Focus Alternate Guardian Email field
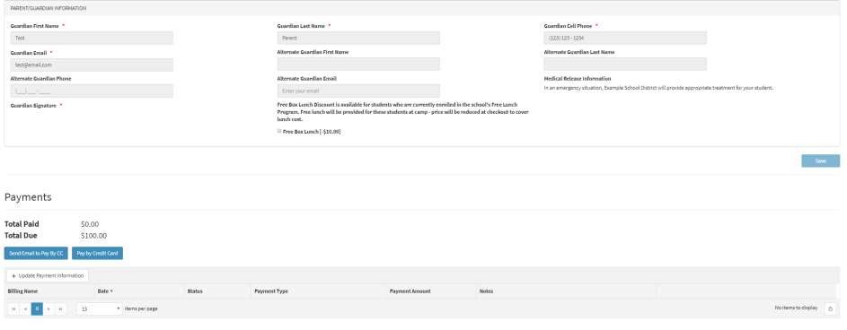 pos(358,91)
